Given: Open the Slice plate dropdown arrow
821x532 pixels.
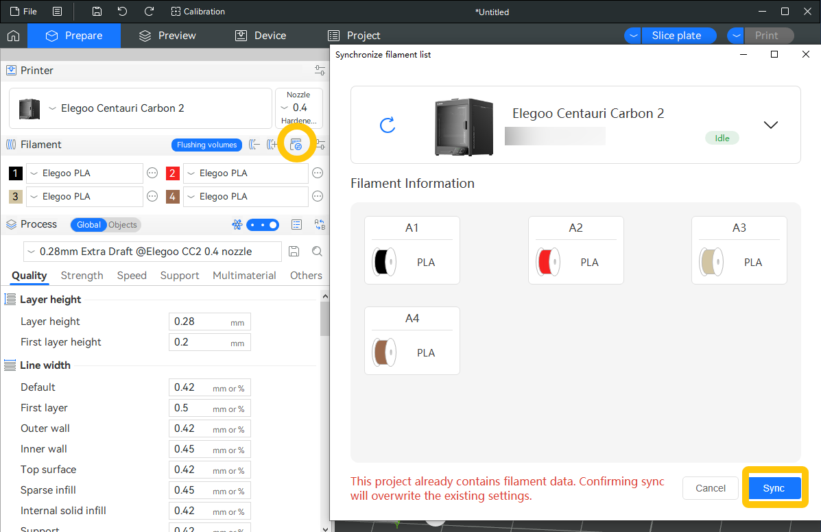Looking at the screenshot, I should click(633, 36).
